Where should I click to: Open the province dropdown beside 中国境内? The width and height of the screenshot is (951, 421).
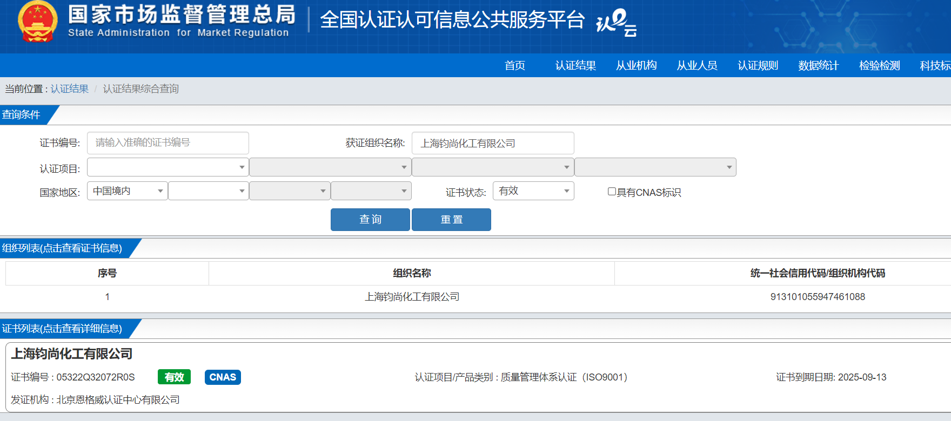tap(209, 191)
